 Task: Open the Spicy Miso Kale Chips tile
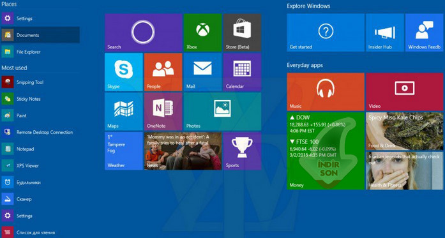click(404, 131)
